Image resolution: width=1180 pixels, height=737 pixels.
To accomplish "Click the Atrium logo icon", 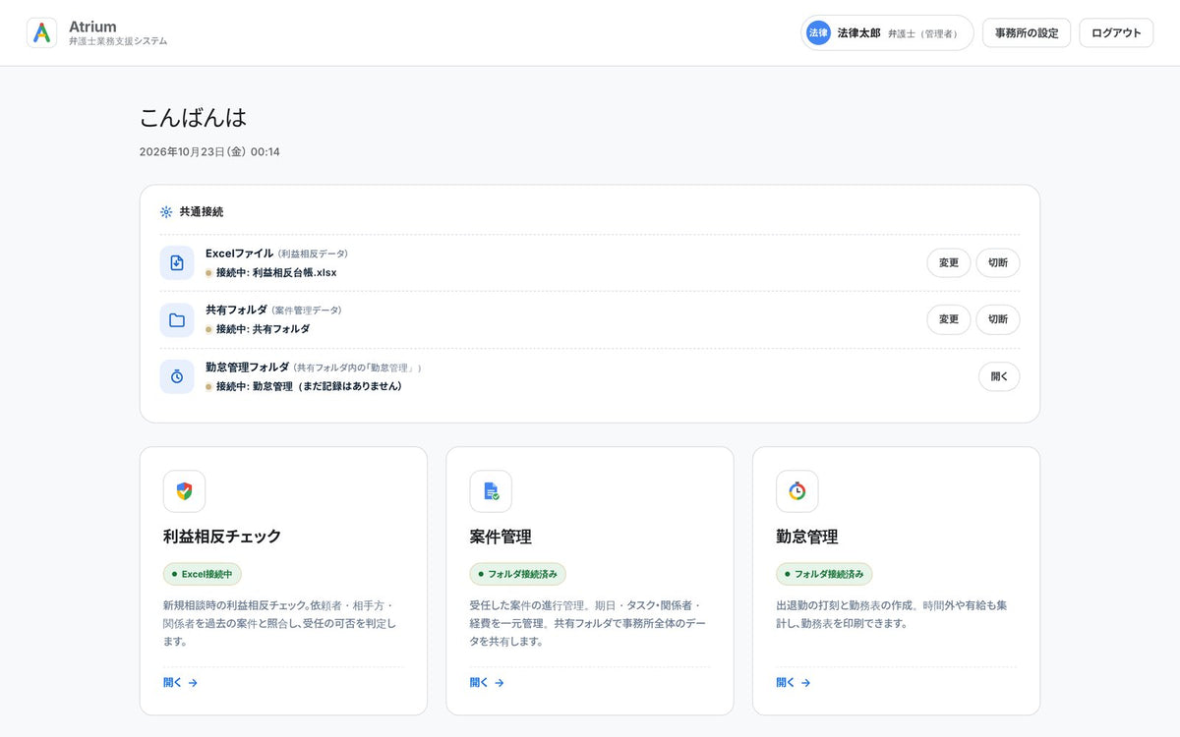I will (42, 32).
